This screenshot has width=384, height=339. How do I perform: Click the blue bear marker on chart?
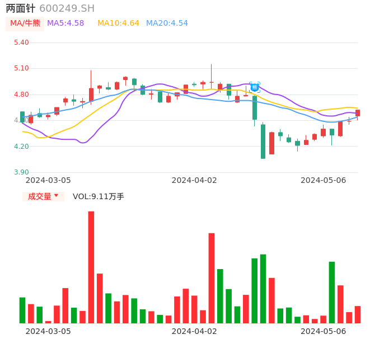point(255,87)
